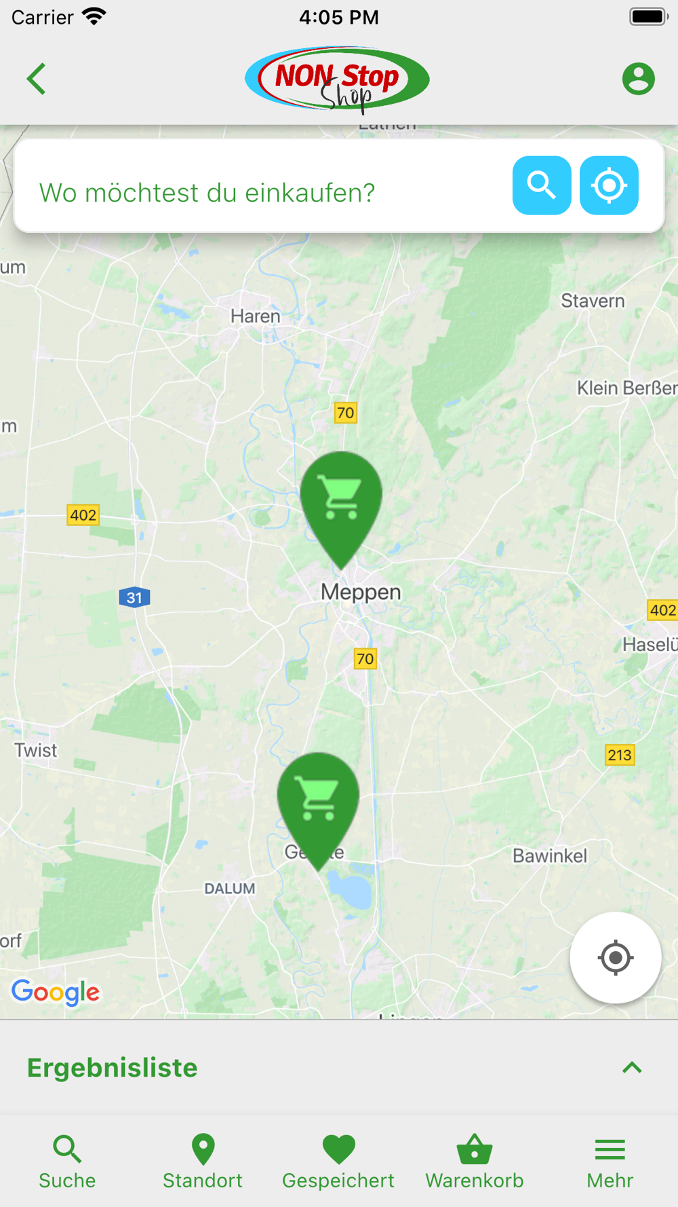This screenshot has height=1207, width=678.
Task: Open the Gespeichert tab
Action: click(x=338, y=1162)
